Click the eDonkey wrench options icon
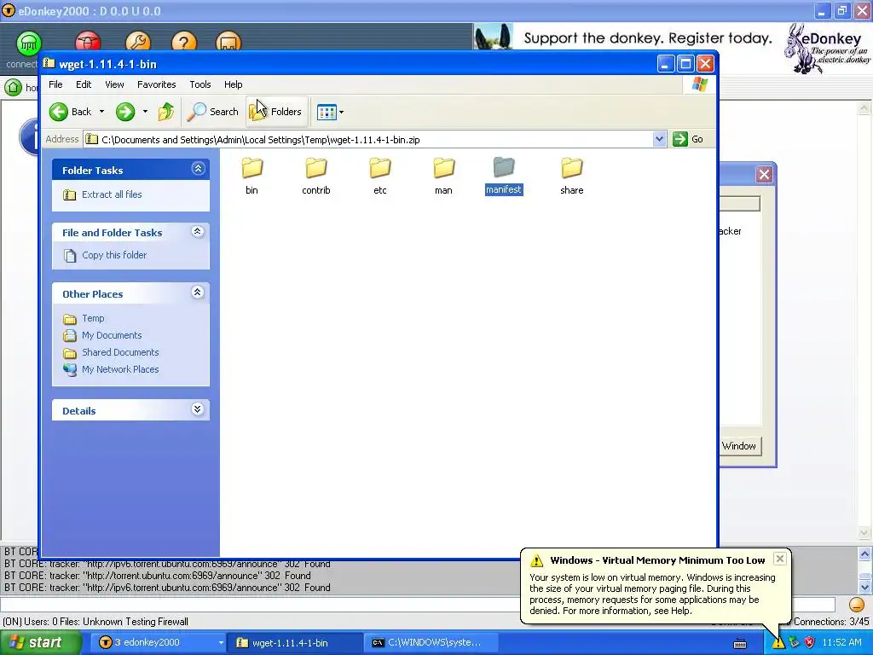 (x=137, y=42)
